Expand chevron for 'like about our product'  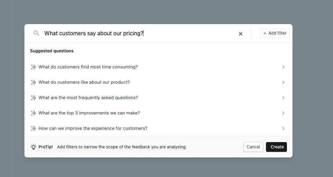click(x=283, y=82)
